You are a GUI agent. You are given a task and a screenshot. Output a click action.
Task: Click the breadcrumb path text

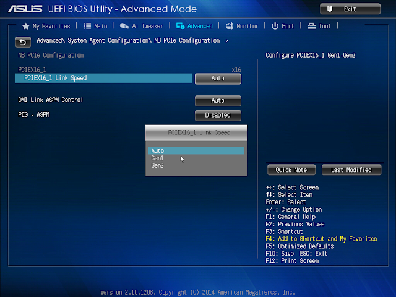[128, 41]
